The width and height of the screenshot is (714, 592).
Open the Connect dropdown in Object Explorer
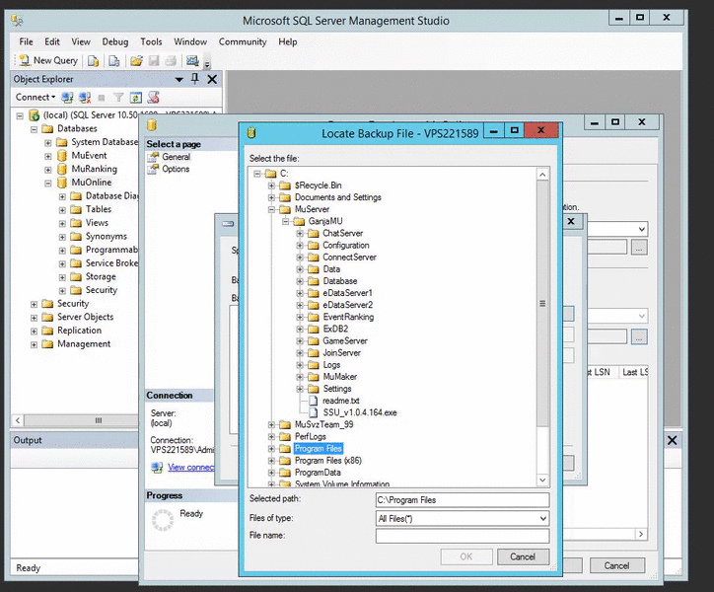36,97
